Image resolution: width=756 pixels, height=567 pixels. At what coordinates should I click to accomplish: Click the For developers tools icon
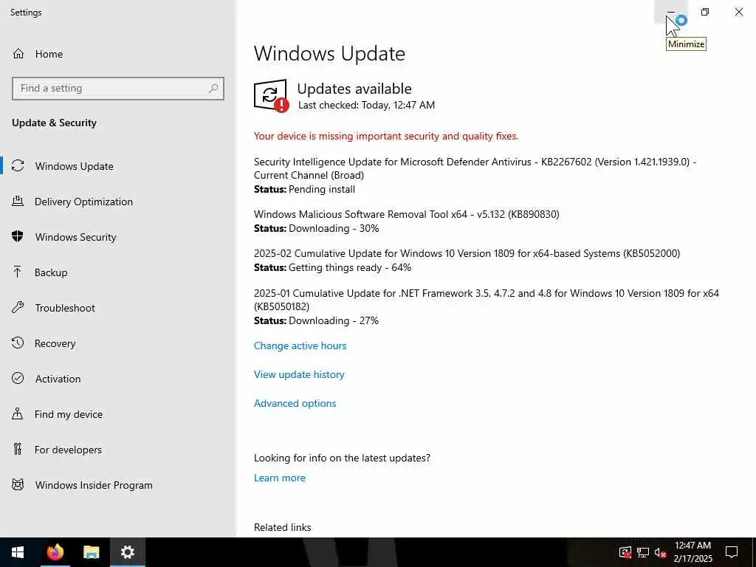(x=18, y=450)
